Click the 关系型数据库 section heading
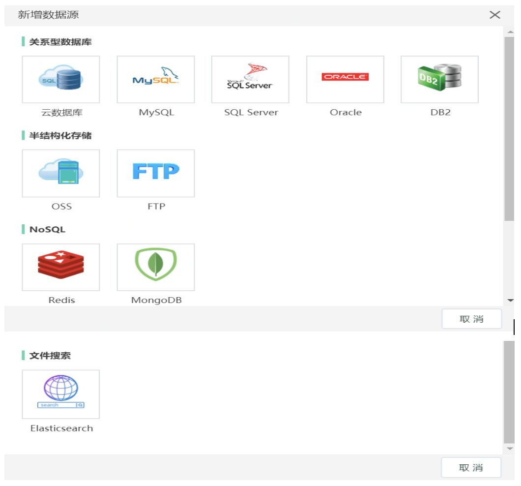This screenshot has width=521, height=486. tap(60, 42)
